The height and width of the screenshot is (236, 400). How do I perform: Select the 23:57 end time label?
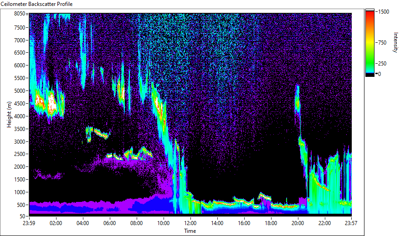click(351, 223)
